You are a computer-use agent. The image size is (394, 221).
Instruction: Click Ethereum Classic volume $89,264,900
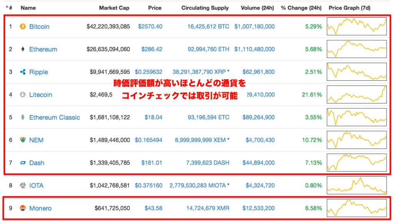pos(258,117)
